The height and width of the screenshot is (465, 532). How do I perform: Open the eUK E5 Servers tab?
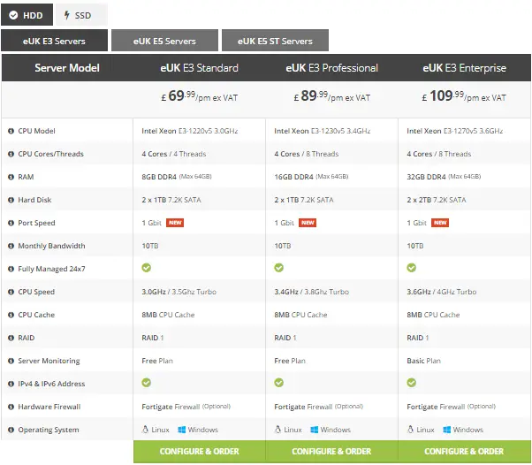pyautogui.click(x=164, y=41)
